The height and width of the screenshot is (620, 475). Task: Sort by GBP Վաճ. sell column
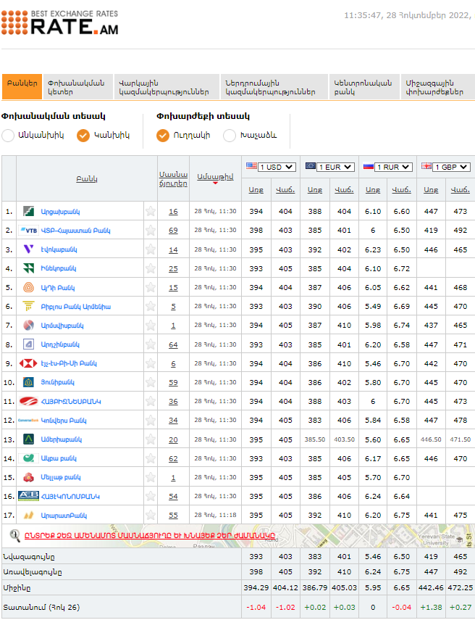tap(460, 190)
